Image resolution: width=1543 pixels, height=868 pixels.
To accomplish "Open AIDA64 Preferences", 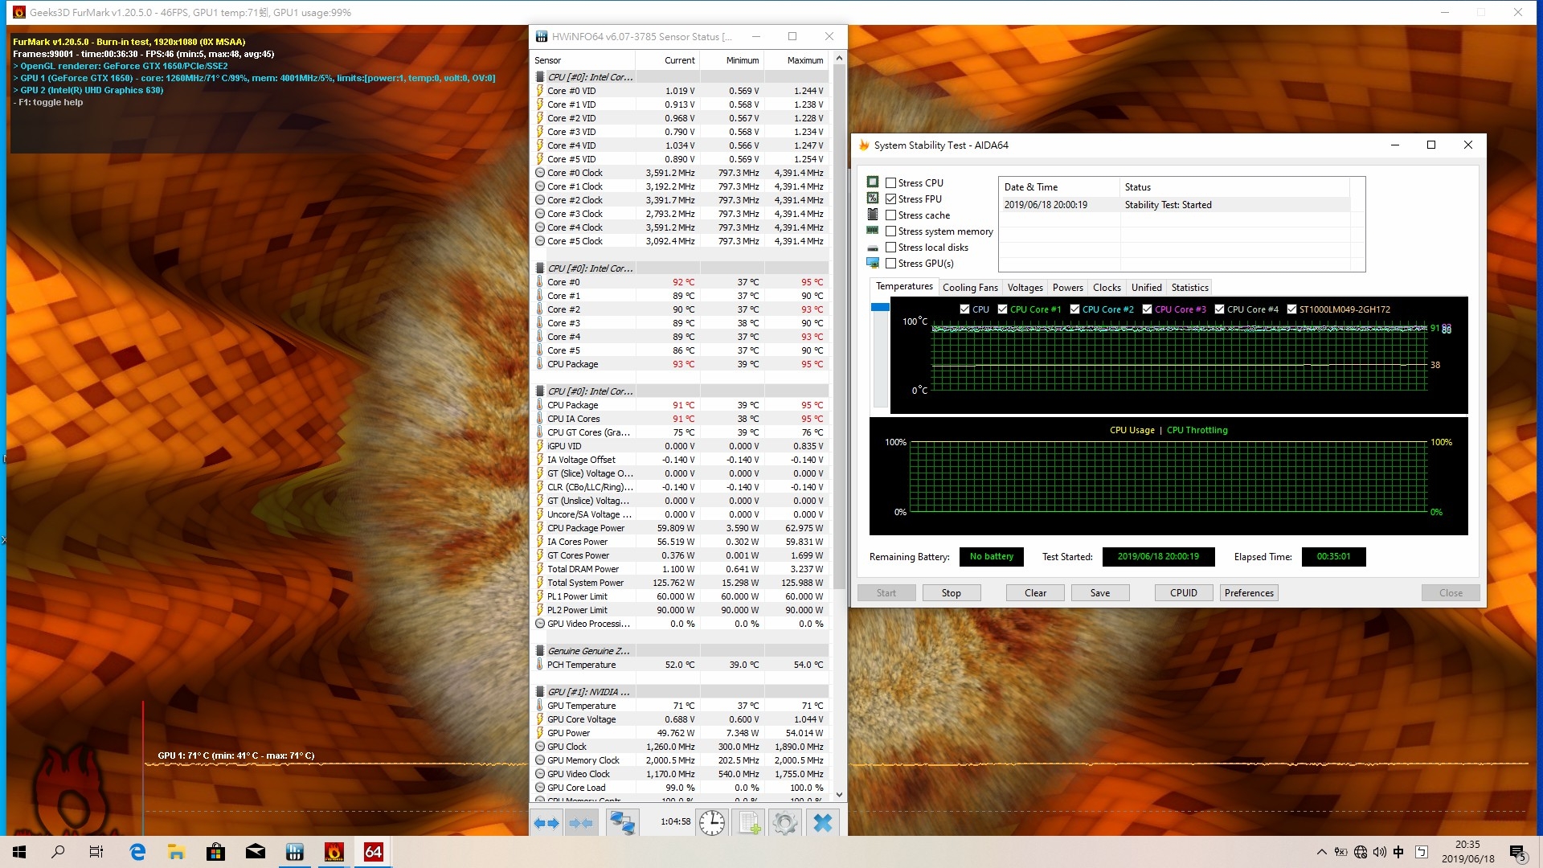I will 1249,592.
